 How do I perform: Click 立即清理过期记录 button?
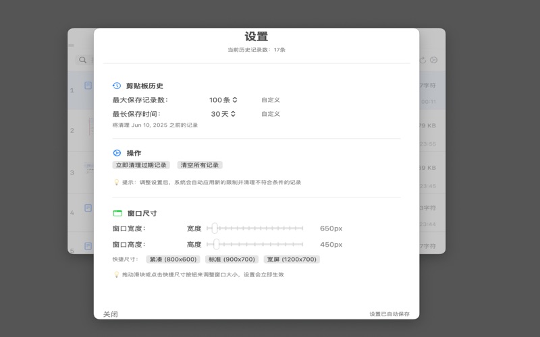coord(141,165)
